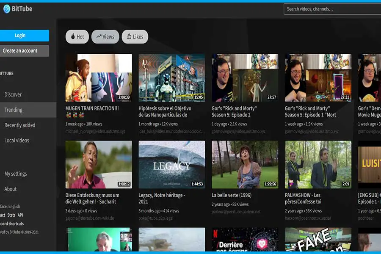The height and width of the screenshot is (254, 381).
Task: Click "2 years ago • 85K views" text
Action: tap(230, 204)
